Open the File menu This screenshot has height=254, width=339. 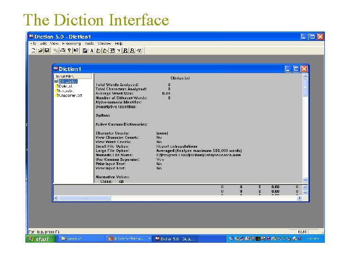tap(33, 43)
